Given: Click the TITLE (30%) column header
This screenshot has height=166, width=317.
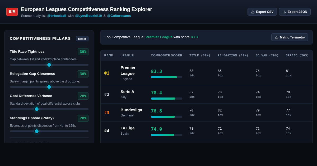Looking at the screenshot, I should [x=200, y=55].
